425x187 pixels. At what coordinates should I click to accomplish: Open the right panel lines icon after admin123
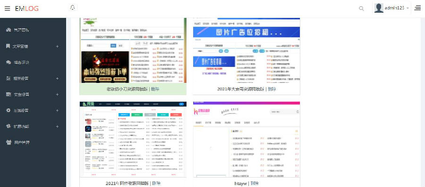417,8
